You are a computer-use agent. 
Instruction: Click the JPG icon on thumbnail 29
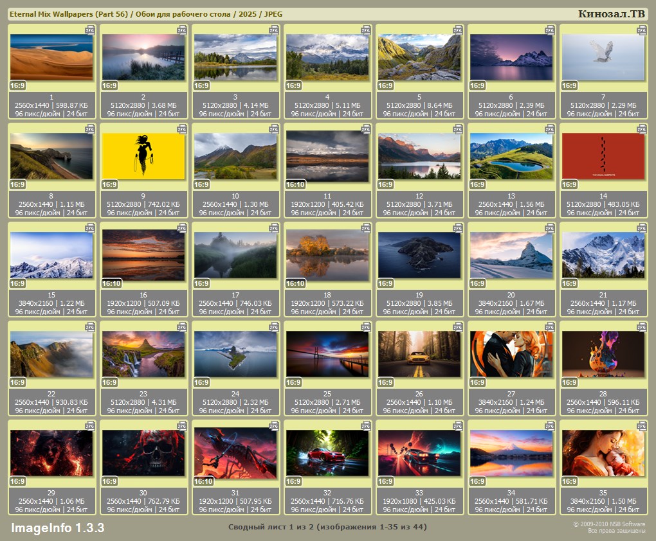[x=90, y=426]
